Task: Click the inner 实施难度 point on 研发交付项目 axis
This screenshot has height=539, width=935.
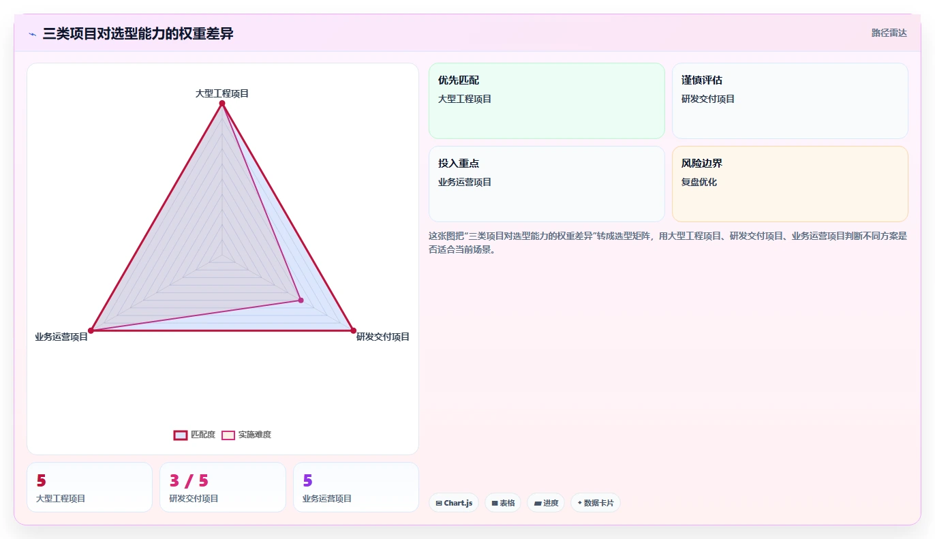Action: (301, 300)
